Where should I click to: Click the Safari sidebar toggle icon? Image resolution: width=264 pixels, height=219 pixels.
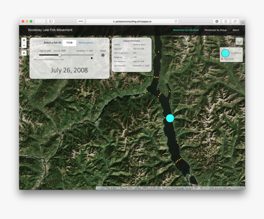(51, 22)
